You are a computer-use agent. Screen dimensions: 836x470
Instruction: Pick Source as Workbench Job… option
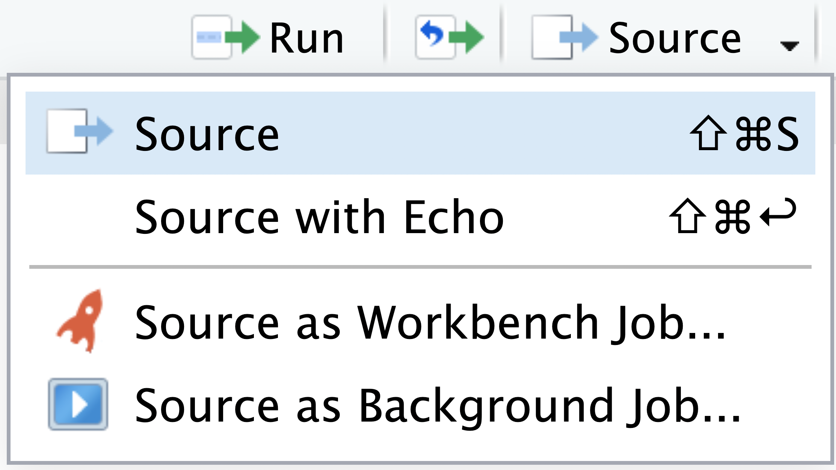pyautogui.click(x=430, y=323)
